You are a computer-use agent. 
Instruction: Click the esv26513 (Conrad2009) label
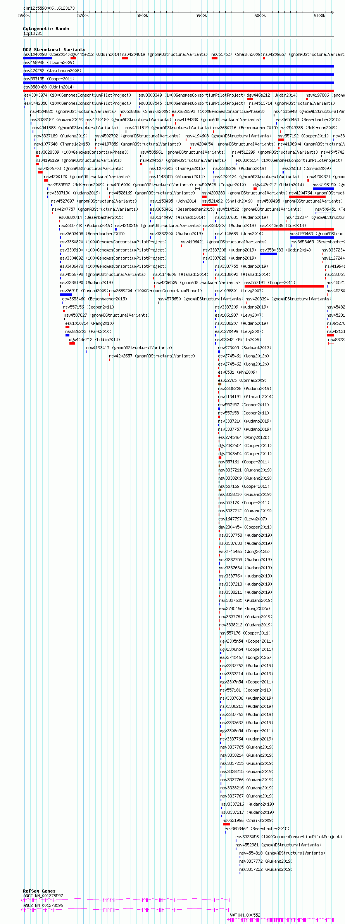307,168
